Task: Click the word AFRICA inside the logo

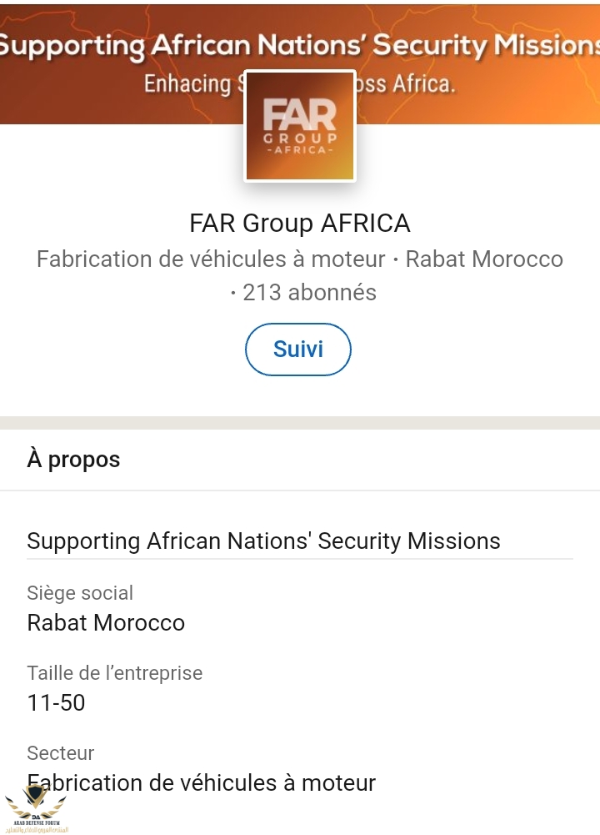Action: click(x=300, y=151)
